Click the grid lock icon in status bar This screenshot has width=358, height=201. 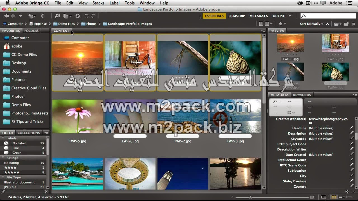[x=324, y=197]
